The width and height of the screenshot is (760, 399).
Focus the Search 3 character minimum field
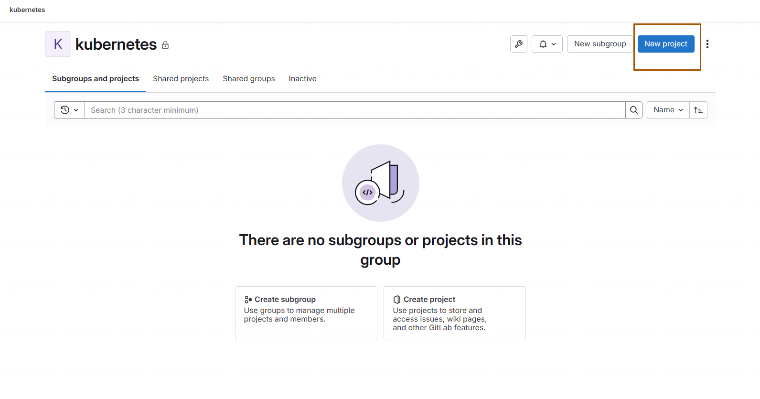tap(355, 110)
